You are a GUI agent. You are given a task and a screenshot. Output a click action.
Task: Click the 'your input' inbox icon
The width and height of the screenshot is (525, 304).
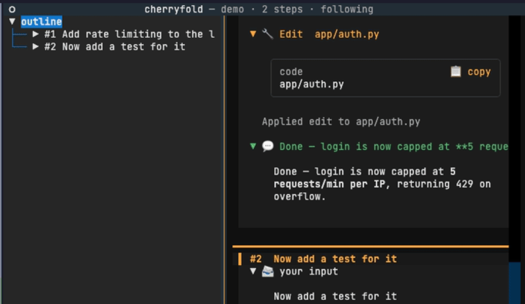pos(268,271)
